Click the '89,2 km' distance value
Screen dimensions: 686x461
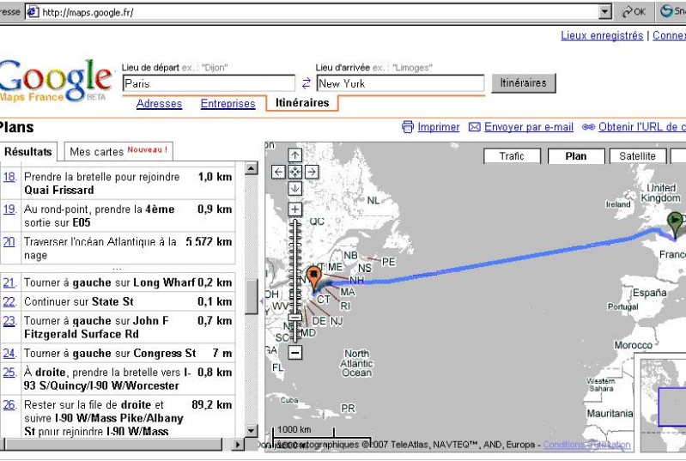coord(212,405)
